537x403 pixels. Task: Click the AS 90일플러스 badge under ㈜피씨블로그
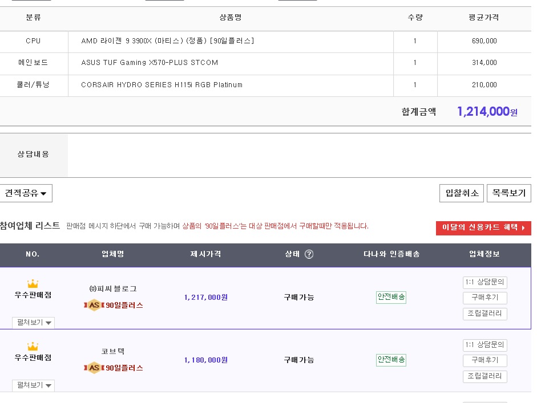click(114, 305)
